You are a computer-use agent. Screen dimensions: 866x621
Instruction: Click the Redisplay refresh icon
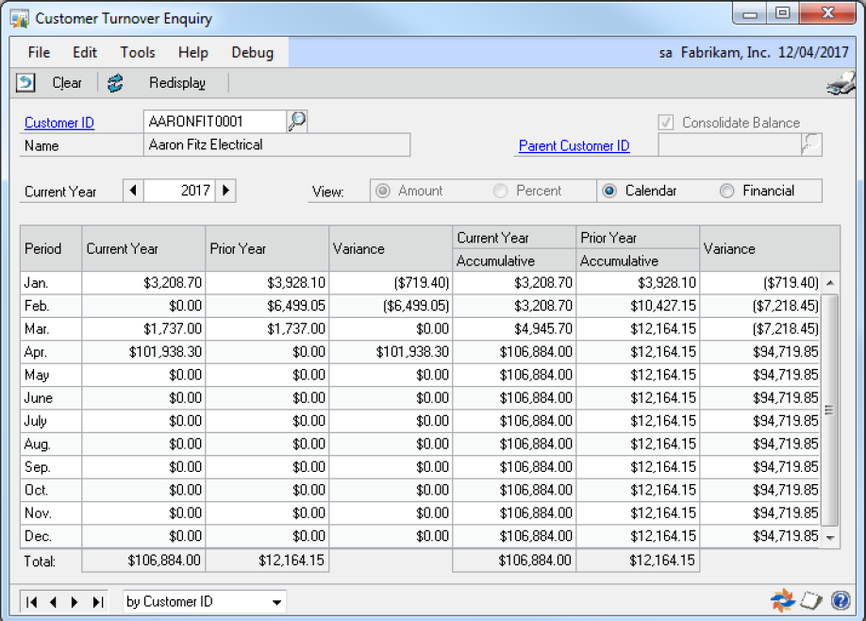pyautogui.click(x=115, y=83)
